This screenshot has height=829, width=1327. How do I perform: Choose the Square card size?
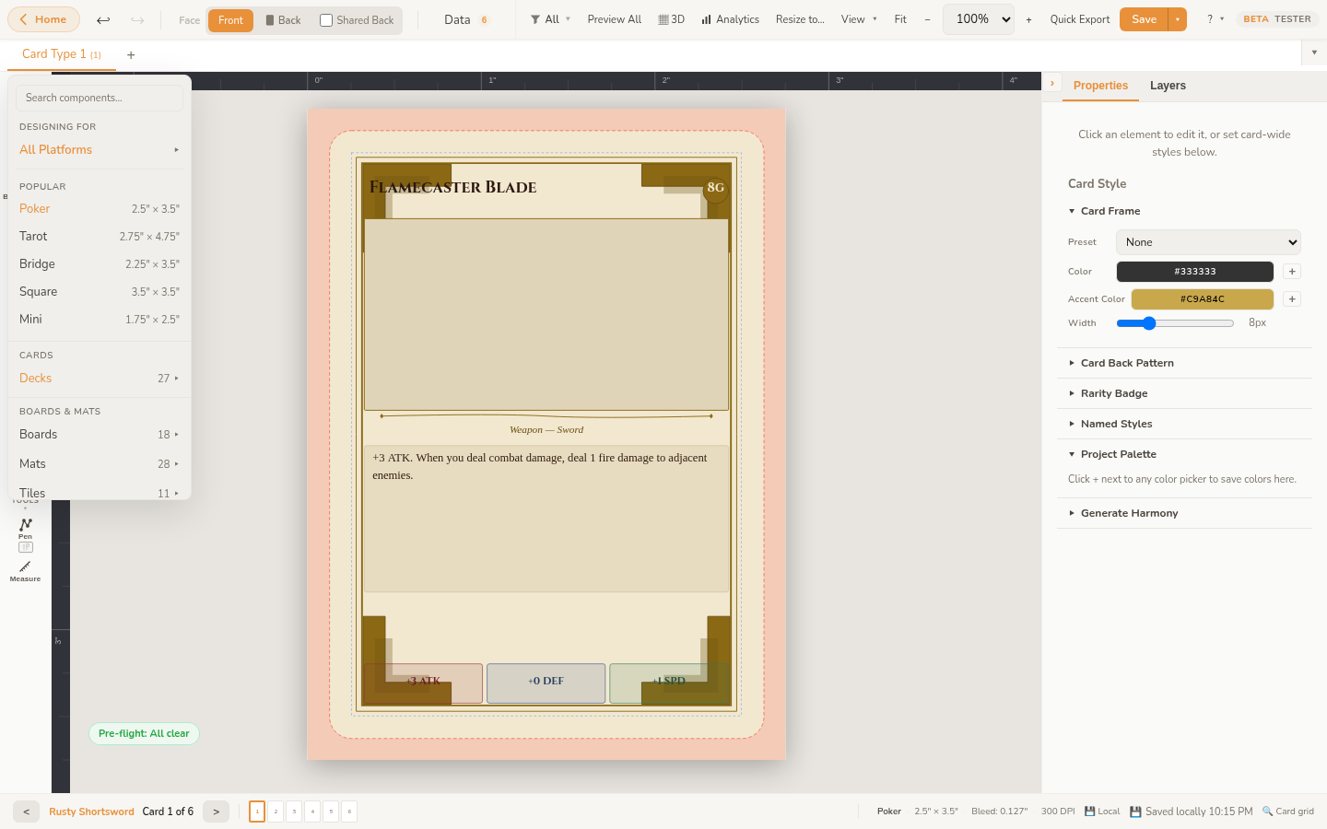point(100,292)
